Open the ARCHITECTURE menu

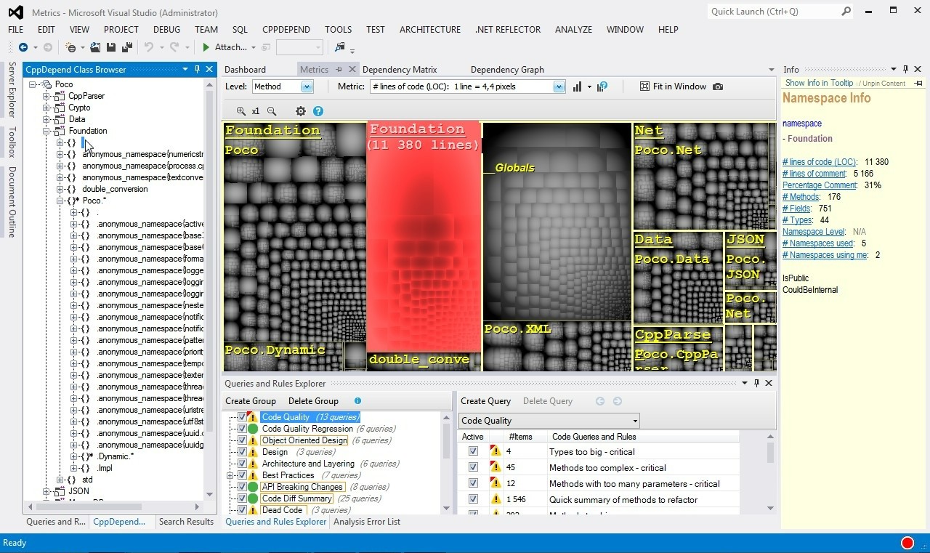pyautogui.click(x=430, y=29)
